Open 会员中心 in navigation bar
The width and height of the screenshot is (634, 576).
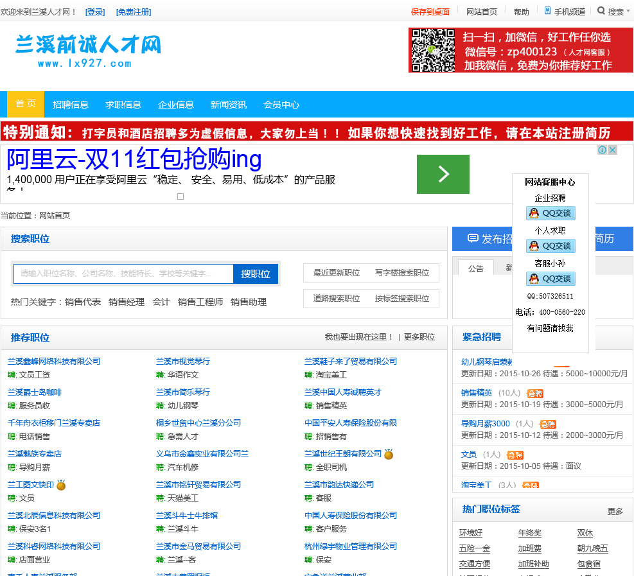281,105
